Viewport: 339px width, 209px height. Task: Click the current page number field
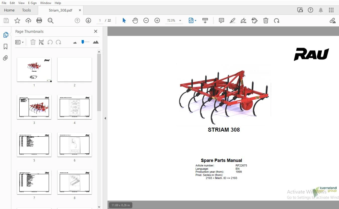pyautogui.click(x=100, y=21)
